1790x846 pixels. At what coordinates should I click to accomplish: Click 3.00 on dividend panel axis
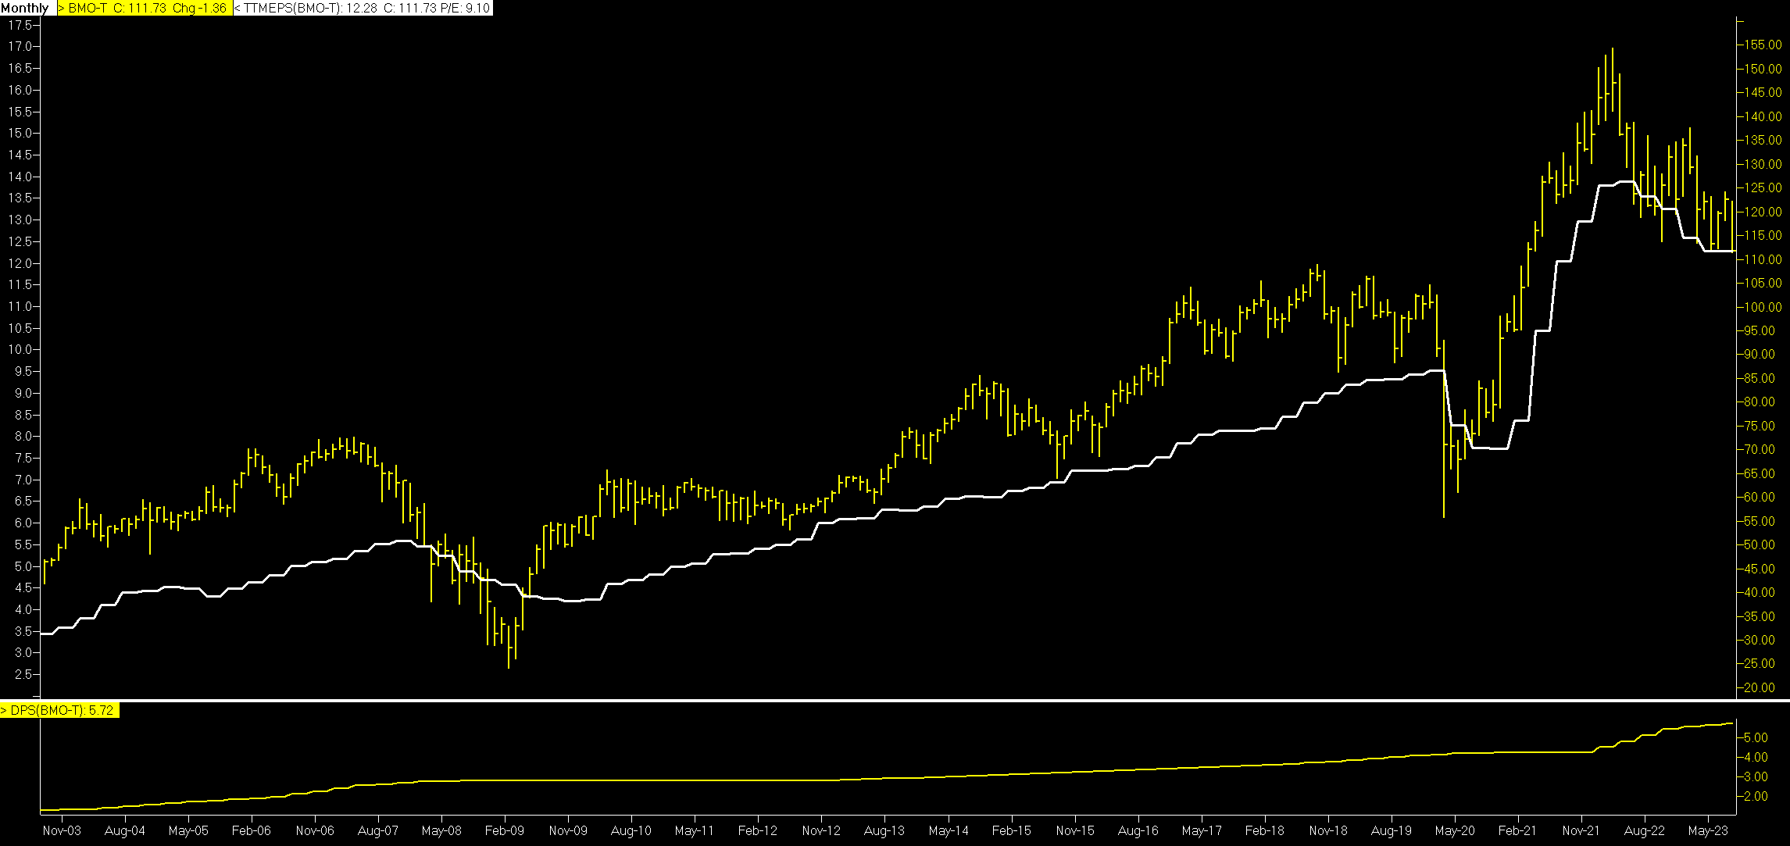pos(1755,776)
